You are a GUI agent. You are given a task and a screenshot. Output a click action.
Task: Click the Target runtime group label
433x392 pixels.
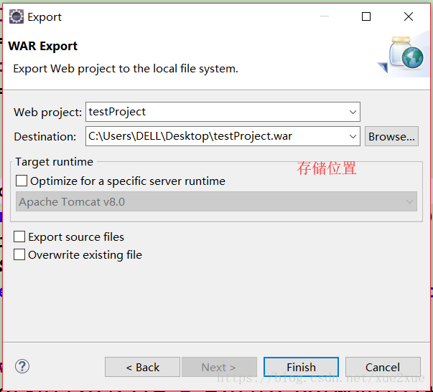tap(55, 162)
